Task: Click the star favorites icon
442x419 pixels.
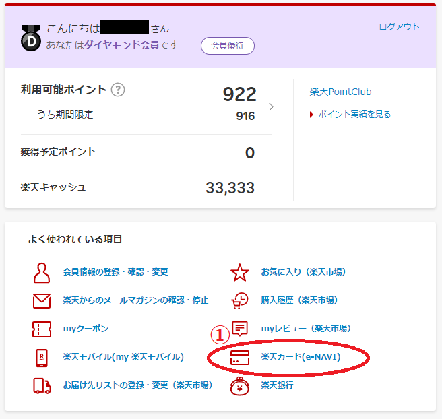Action: [x=240, y=272]
